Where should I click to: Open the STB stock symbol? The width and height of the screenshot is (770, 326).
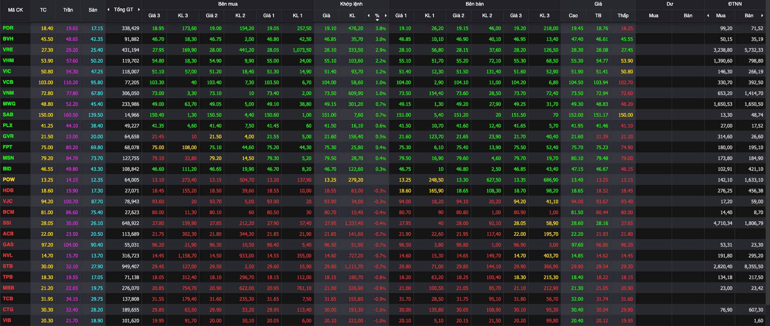click(x=8, y=266)
